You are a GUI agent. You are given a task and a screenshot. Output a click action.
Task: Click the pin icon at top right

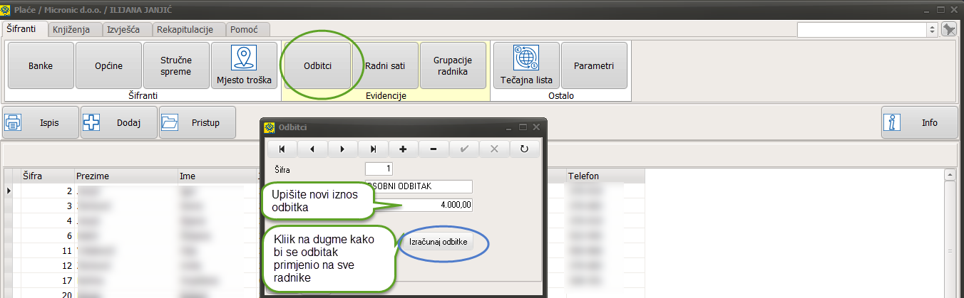tap(948, 29)
